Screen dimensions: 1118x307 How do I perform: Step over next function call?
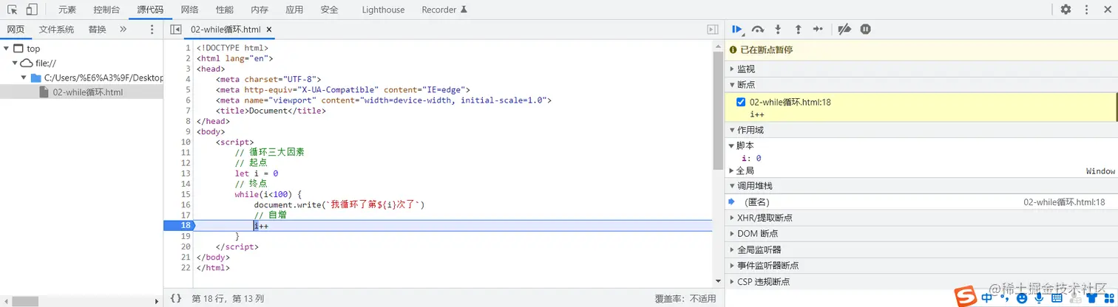point(757,30)
